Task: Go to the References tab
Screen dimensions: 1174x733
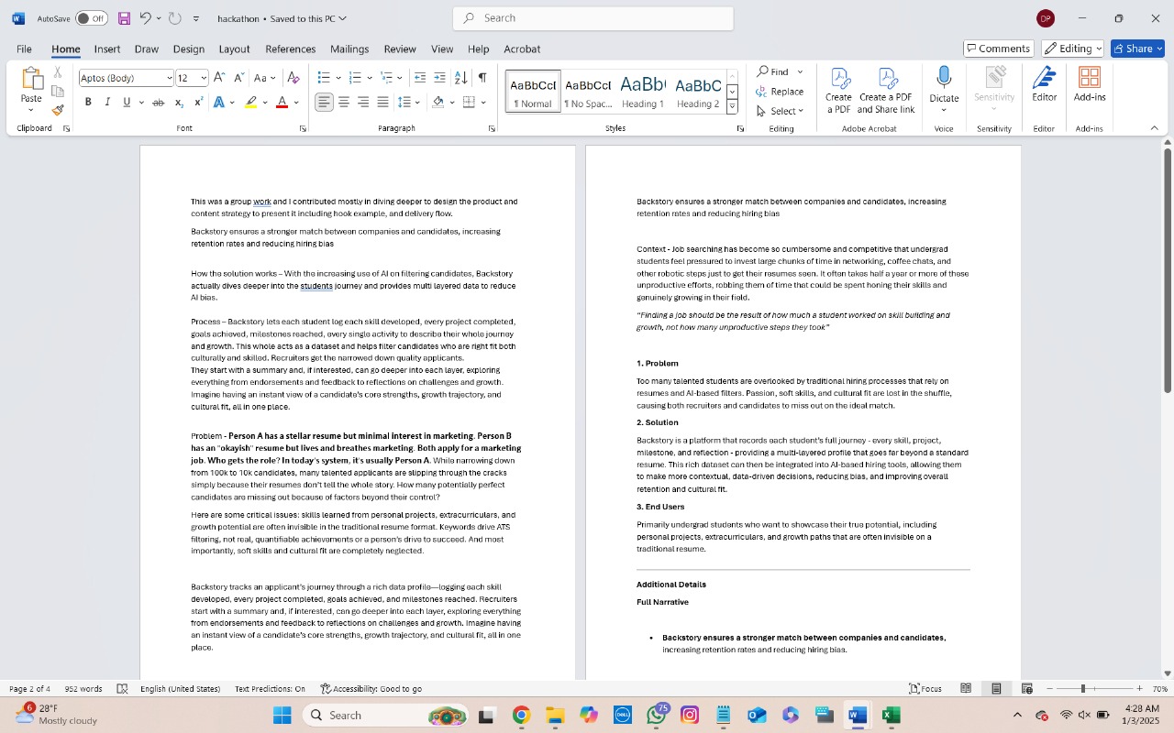Action: click(x=290, y=49)
